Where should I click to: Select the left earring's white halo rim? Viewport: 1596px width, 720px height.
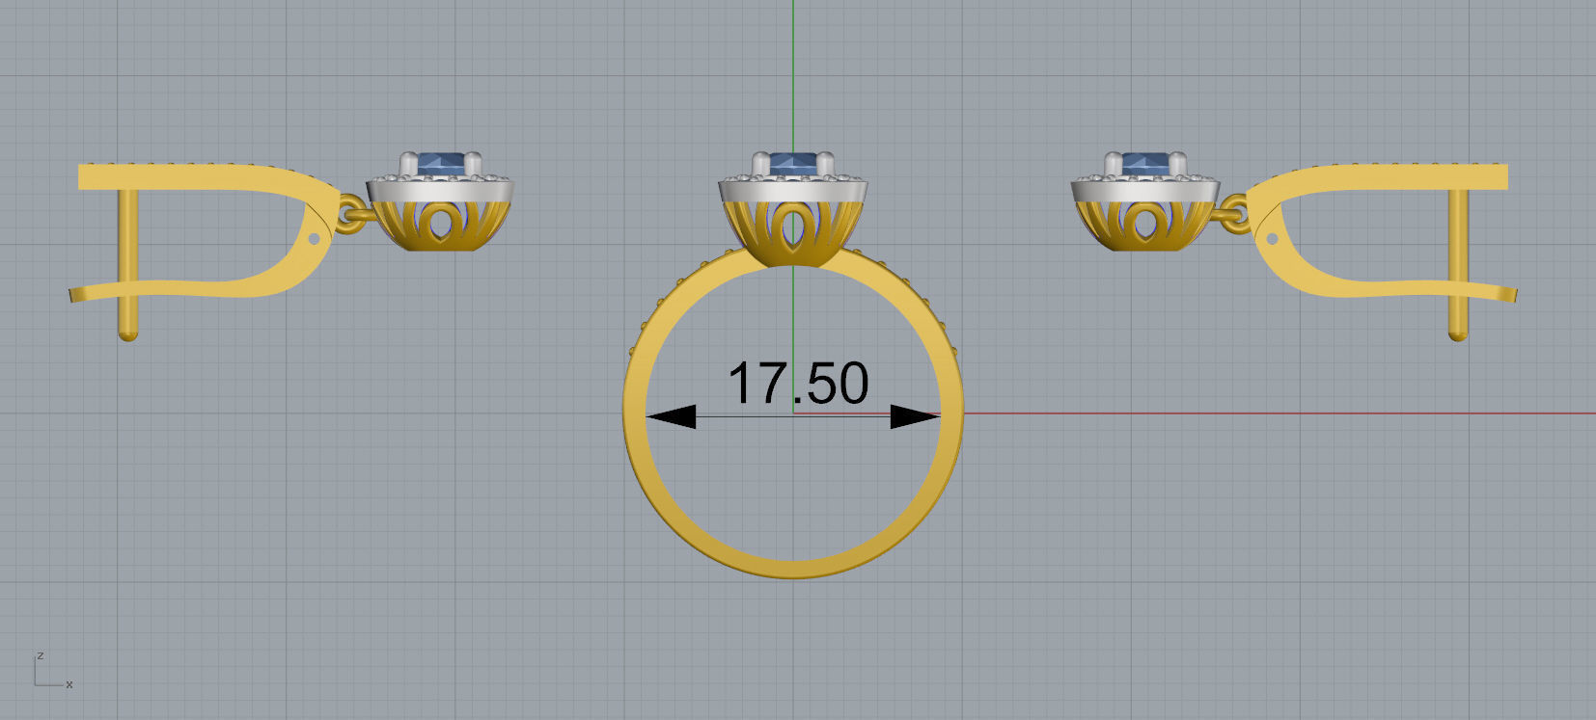coord(440,190)
